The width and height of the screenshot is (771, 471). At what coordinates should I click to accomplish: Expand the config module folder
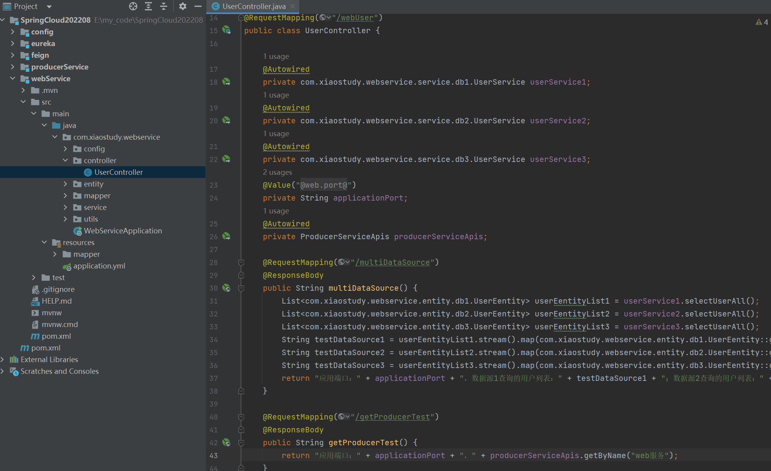(x=12, y=32)
